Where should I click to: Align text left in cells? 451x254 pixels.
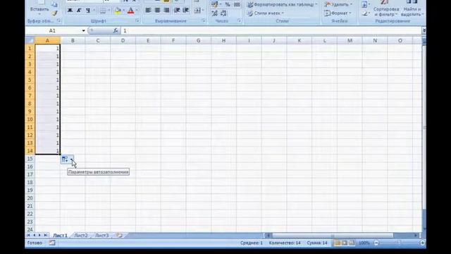click(x=148, y=11)
